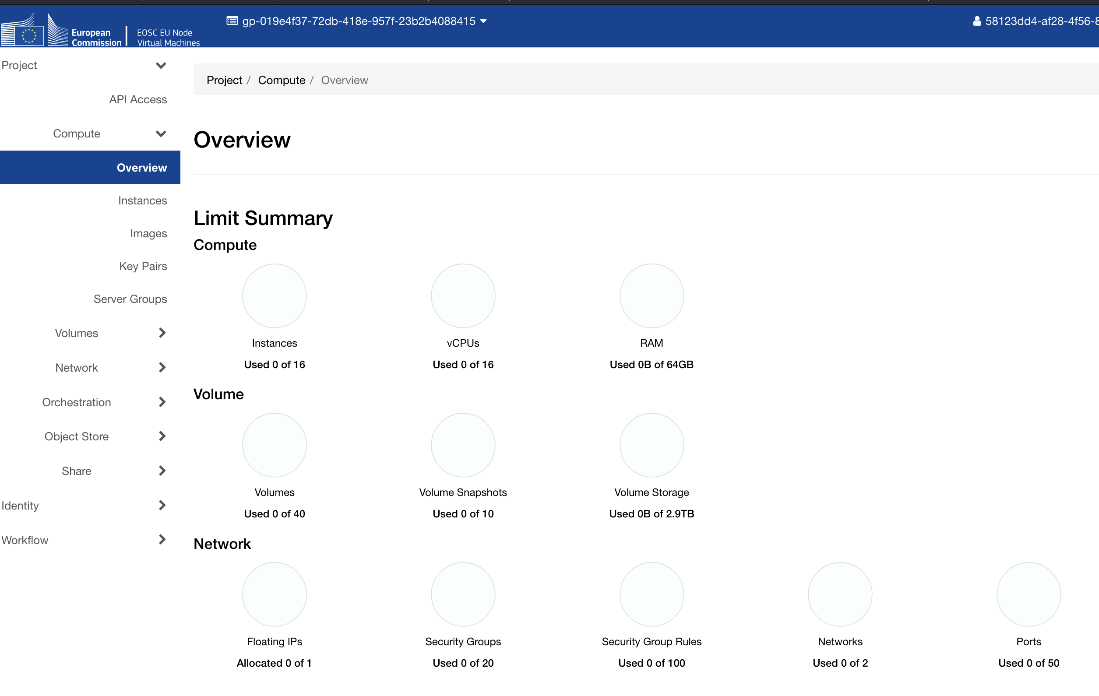Open the user menu 58123dd4-af28
The width and height of the screenshot is (1099, 696).
pyautogui.click(x=1036, y=21)
